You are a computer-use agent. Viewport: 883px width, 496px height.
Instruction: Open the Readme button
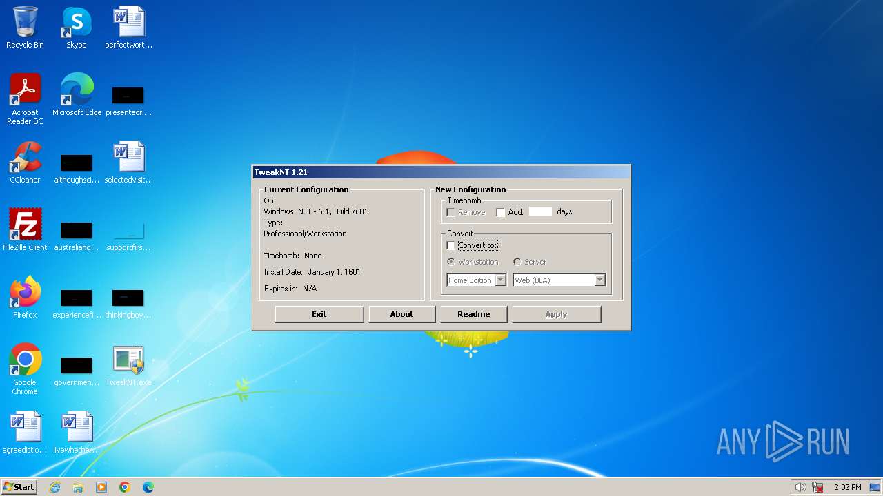click(473, 314)
